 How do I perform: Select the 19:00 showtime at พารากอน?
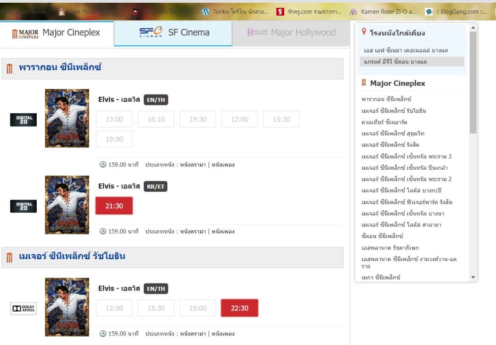pyautogui.click(x=114, y=139)
